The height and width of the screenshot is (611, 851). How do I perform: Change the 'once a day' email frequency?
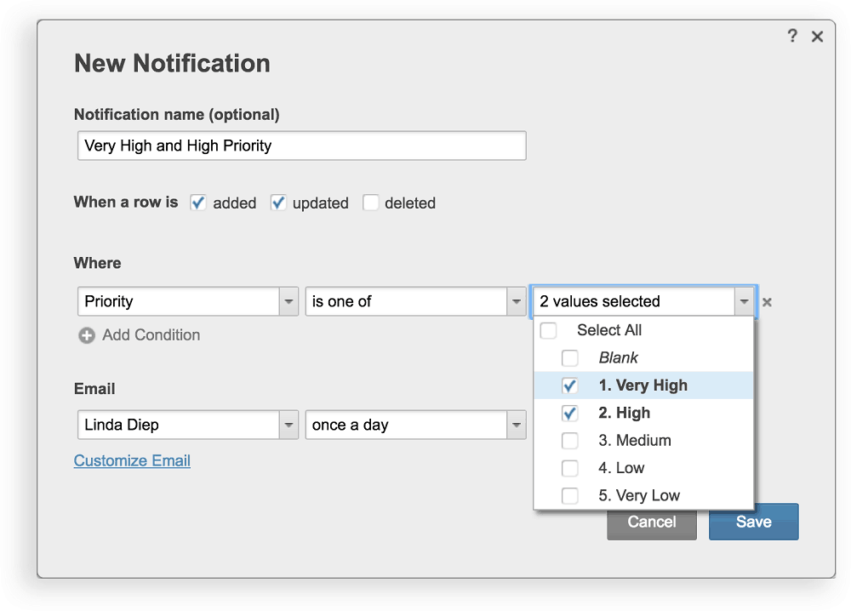coord(517,425)
